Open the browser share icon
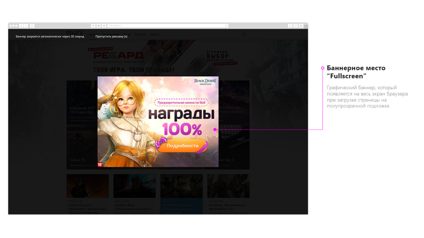The image size is (424, 238). 290,26
